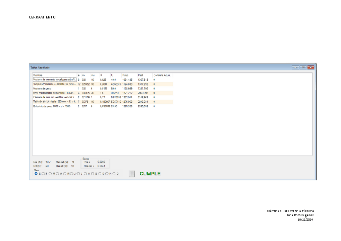
Task: Open the report document icon beside CUMPLE
Action: tap(132, 174)
